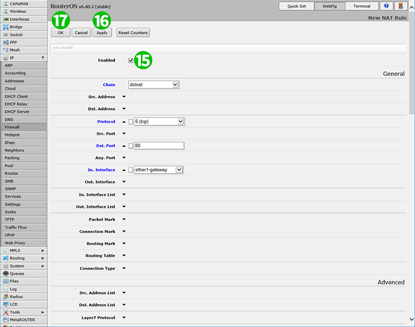Open Hotspot in the IP submenu
The height and width of the screenshot is (327, 415).
coord(24,134)
